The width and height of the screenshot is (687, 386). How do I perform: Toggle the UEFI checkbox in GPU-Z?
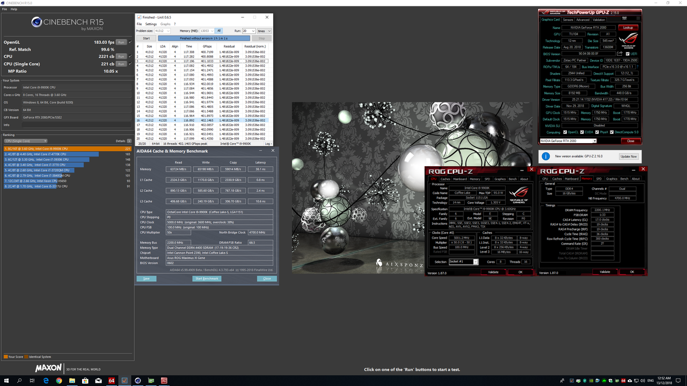[x=626, y=54]
